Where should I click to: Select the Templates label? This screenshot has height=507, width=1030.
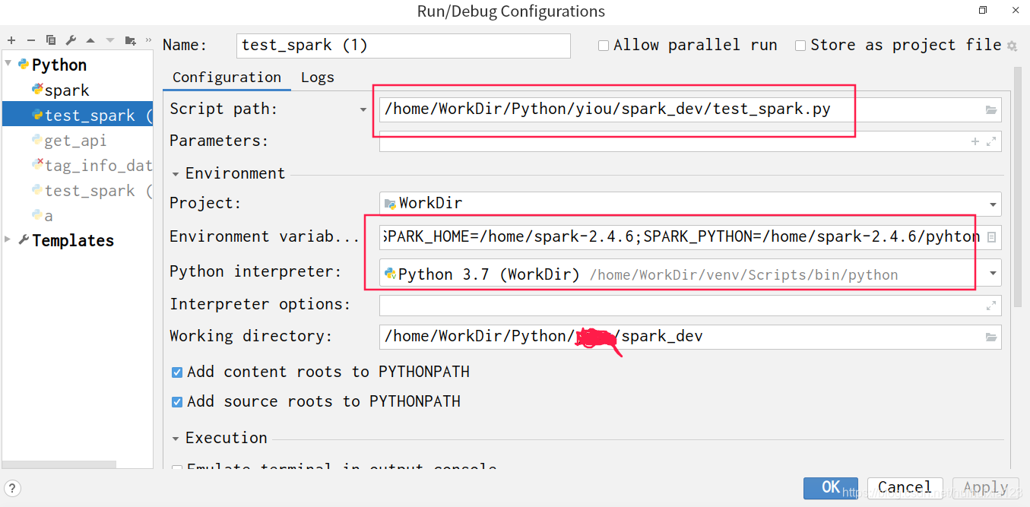point(73,240)
